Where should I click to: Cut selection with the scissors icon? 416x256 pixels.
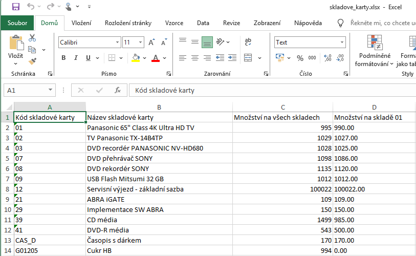[32, 38]
